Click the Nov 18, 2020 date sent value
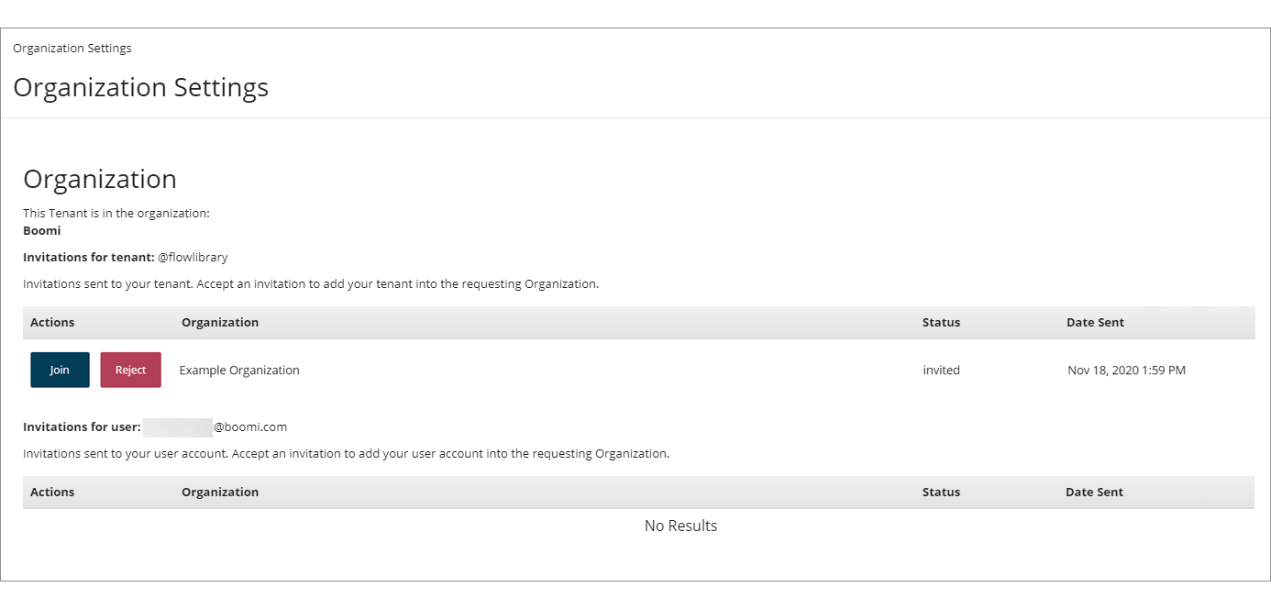Image resolution: width=1271 pixels, height=609 pixels. (x=1126, y=370)
